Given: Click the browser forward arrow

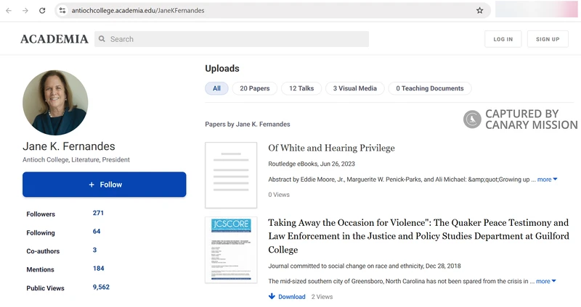Looking at the screenshot, I should click(x=25, y=11).
